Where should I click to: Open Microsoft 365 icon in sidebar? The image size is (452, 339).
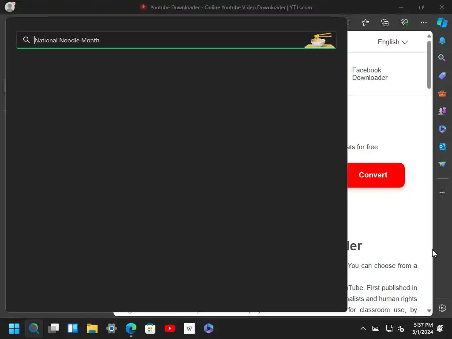pyautogui.click(x=442, y=129)
